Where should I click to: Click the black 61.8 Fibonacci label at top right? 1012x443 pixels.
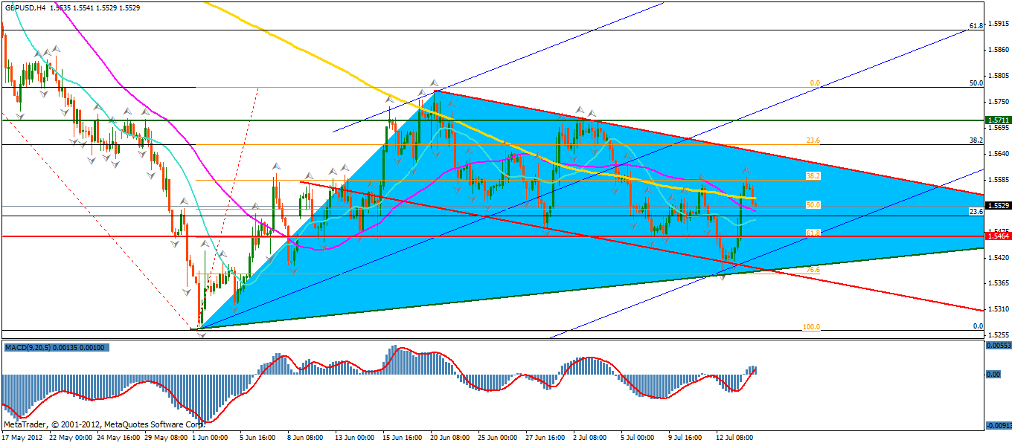976,26
